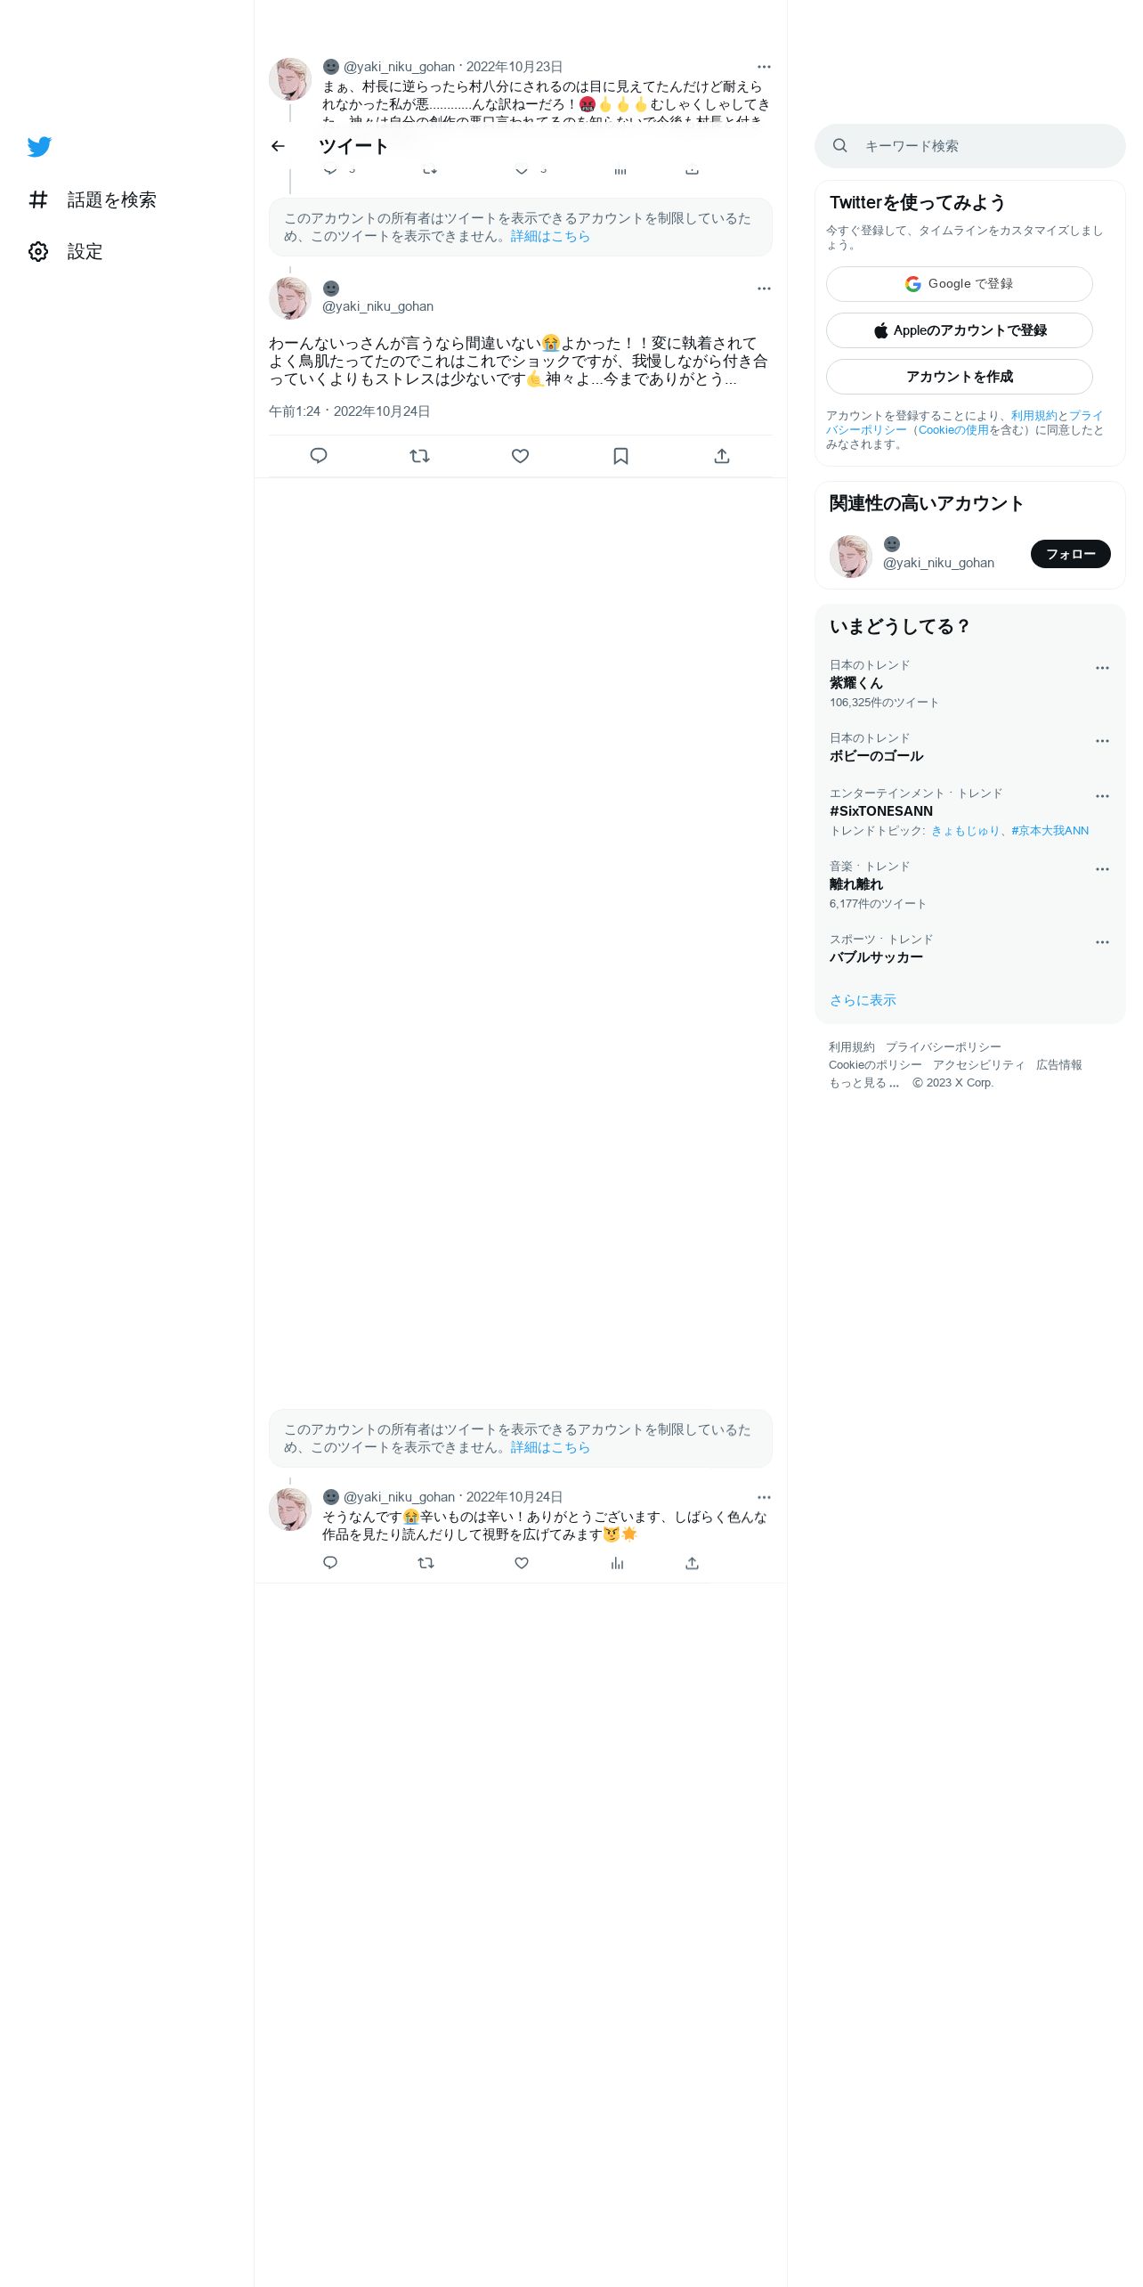
Task: Open more options on the main tweet
Action: coord(764,289)
